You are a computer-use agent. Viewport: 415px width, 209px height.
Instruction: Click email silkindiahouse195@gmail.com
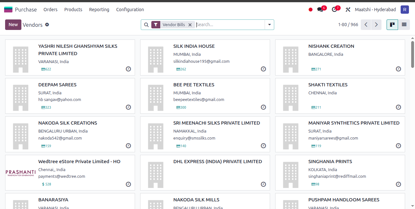click(x=201, y=61)
